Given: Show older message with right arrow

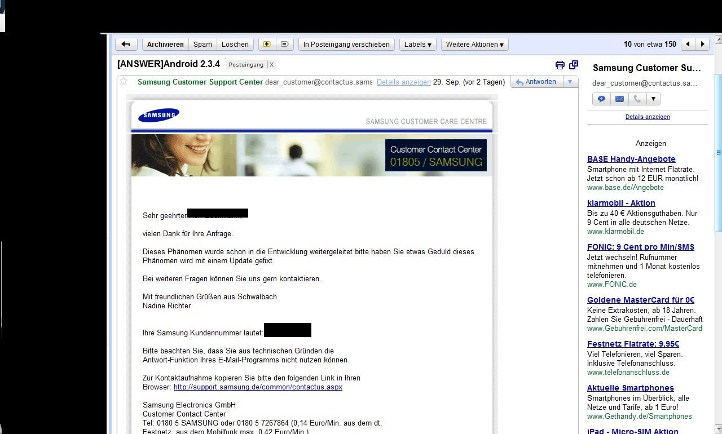Looking at the screenshot, I should click(702, 44).
